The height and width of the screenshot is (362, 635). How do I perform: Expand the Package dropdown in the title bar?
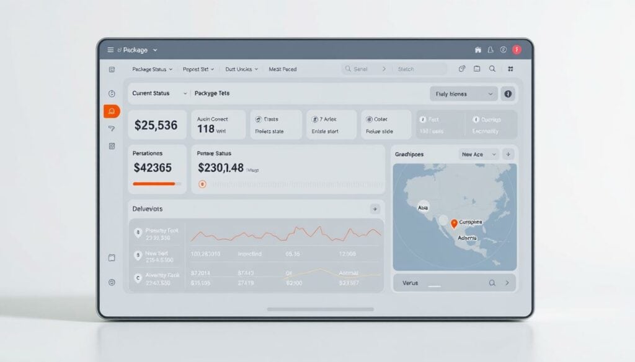pyautogui.click(x=155, y=50)
